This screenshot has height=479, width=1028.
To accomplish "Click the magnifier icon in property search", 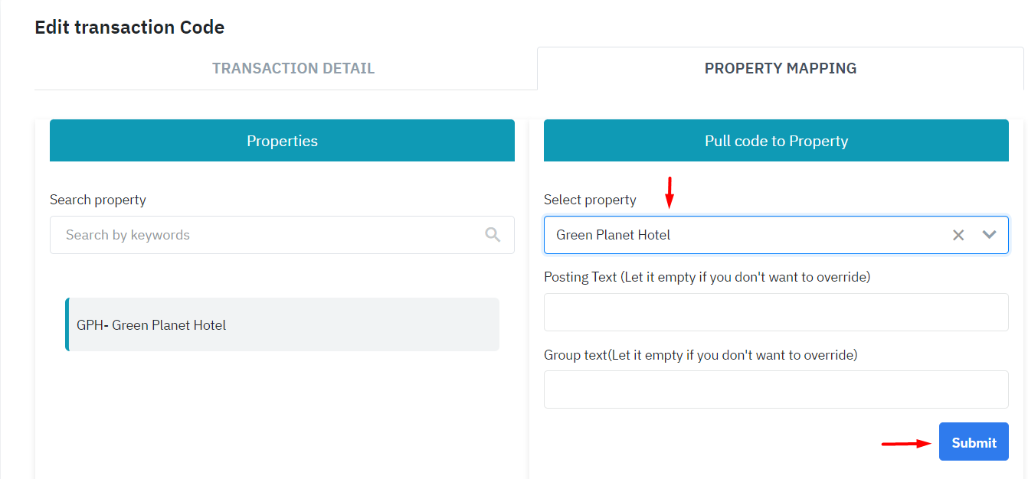I will click(x=493, y=235).
